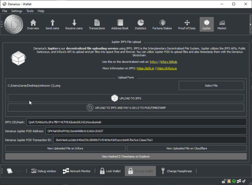Go to Send coins
The image size is (252, 185).
pos(52,24)
